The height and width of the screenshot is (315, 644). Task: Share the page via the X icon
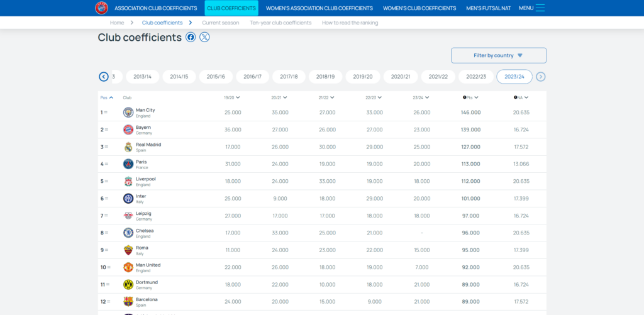click(x=204, y=37)
